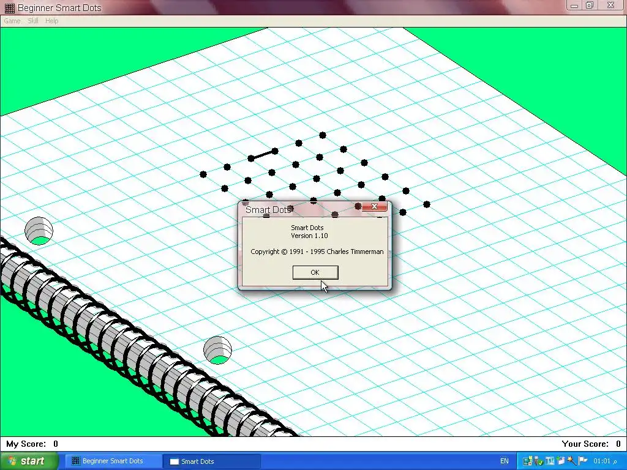Switch to Beginner Smart Dots taskbar item
The image size is (627, 470).
[x=113, y=461]
